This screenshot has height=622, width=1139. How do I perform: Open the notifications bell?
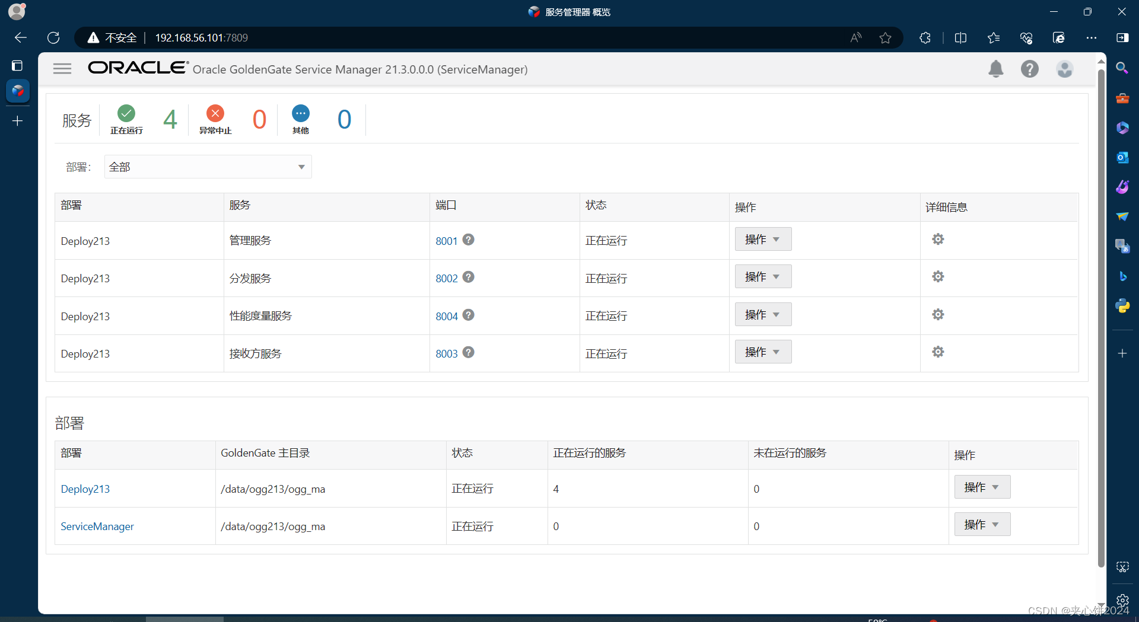[x=996, y=69]
